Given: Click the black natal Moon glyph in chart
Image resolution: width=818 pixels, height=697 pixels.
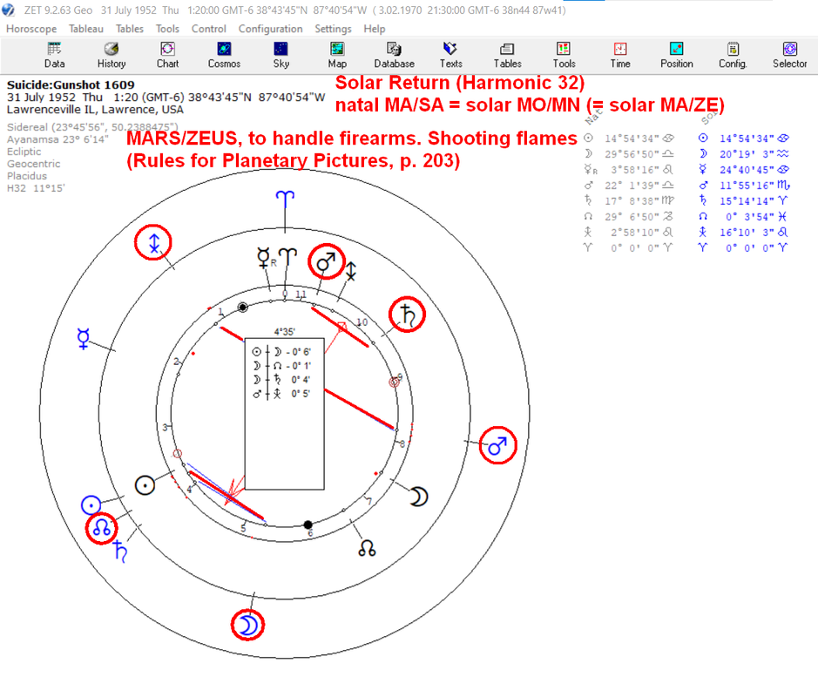Looking at the screenshot, I should click(x=418, y=497).
